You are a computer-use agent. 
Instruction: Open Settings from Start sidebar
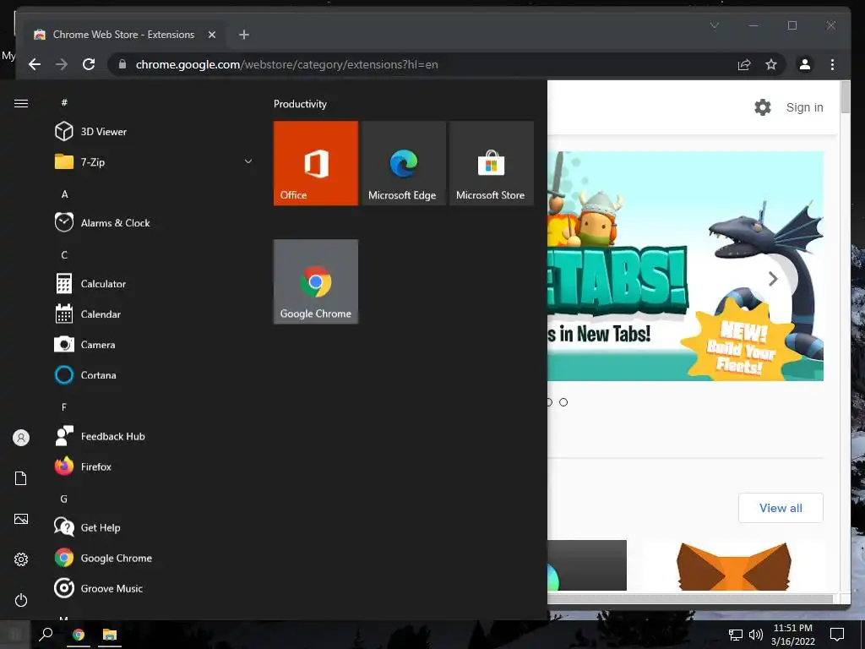click(x=21, y=559)
